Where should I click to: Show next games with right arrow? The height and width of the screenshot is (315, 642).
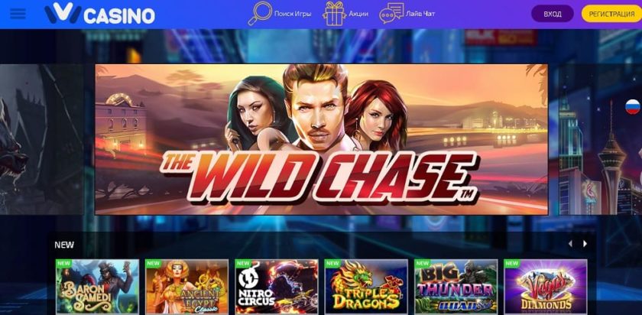pos(585,244)
